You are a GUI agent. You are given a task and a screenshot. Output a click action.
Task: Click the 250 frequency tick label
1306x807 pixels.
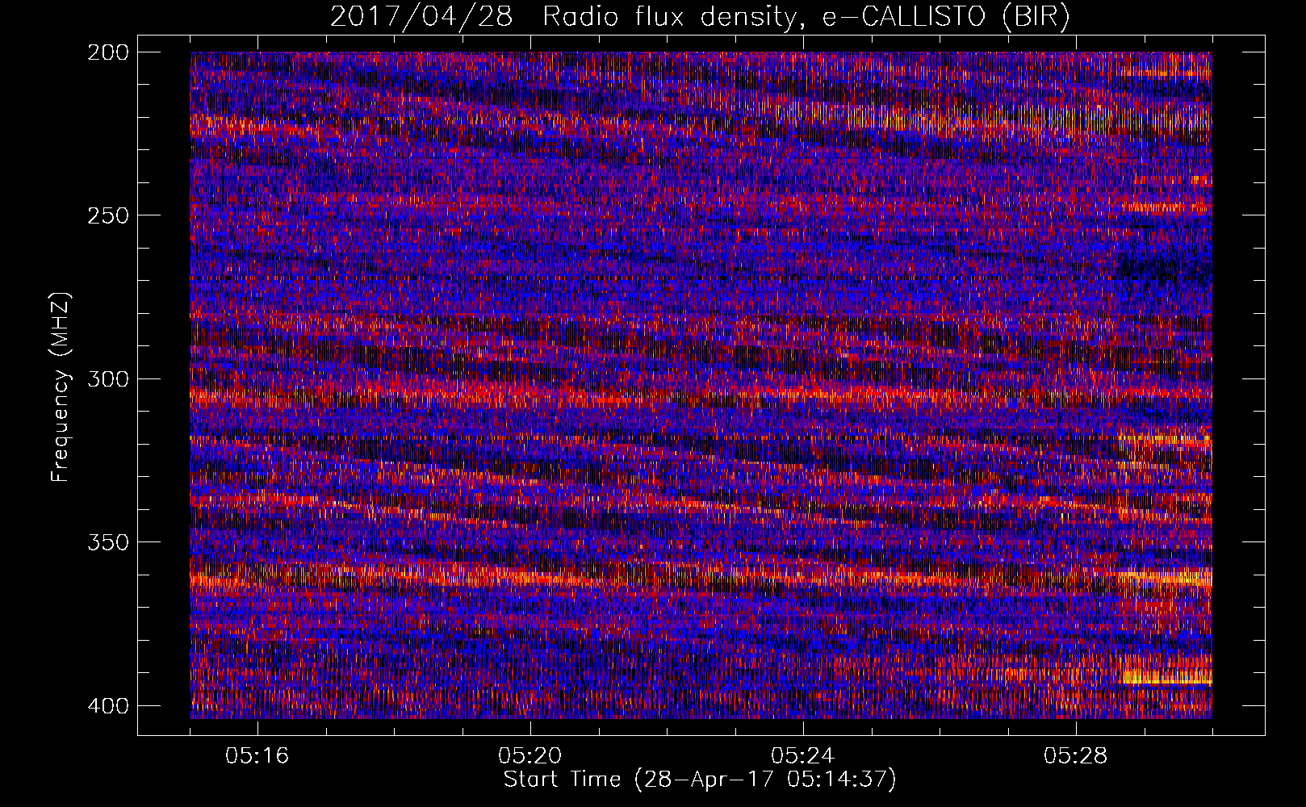coord(107,215)
